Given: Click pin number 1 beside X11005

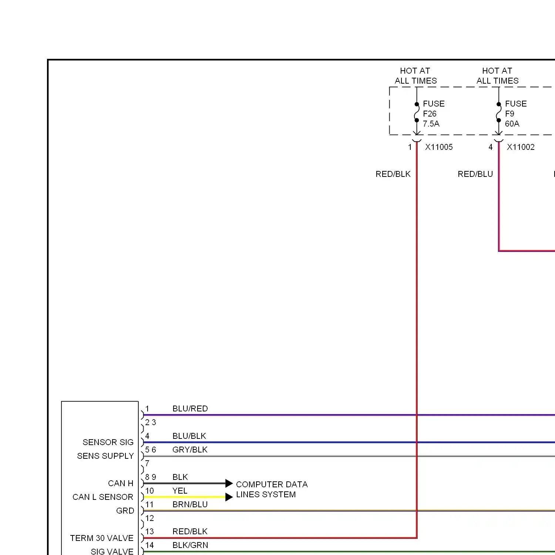Looking at the screenshot, I should click(x=410, y=147).
